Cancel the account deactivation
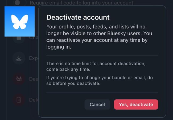The height and width of the screenshot is (120, 173). click(x=97, y=105)
